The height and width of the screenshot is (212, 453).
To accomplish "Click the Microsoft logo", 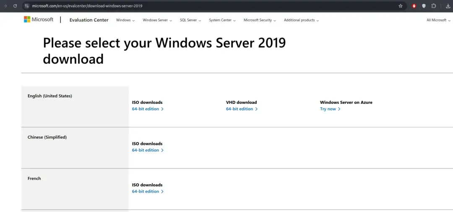I will point(39,20).
